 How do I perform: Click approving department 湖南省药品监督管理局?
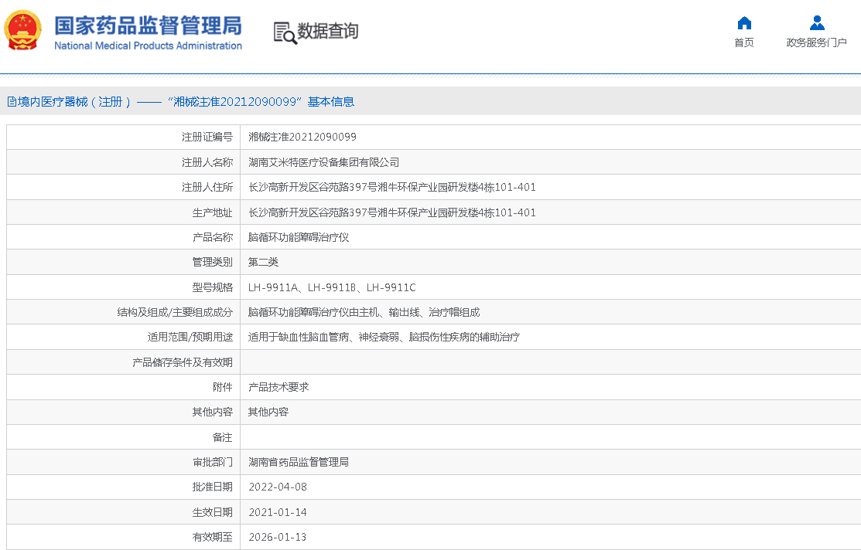click(x=298, y=462)
